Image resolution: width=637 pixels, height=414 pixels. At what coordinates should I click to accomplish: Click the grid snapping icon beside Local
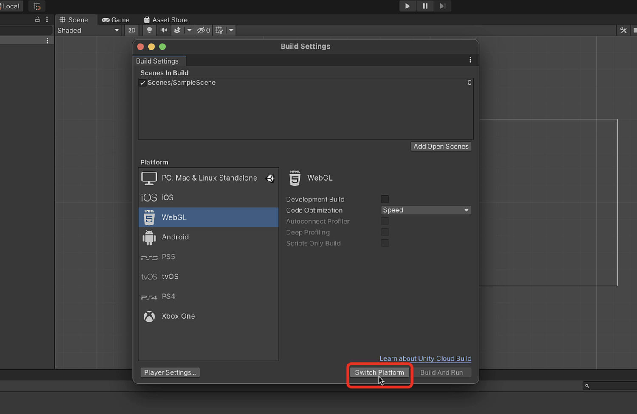(37, 6)
